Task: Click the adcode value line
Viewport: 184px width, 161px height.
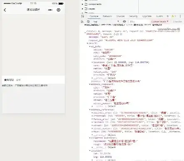Action: point(104,49)
